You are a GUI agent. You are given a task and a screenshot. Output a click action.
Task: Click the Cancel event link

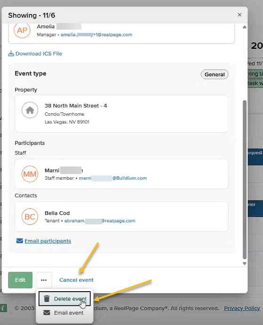pos(76,280)
